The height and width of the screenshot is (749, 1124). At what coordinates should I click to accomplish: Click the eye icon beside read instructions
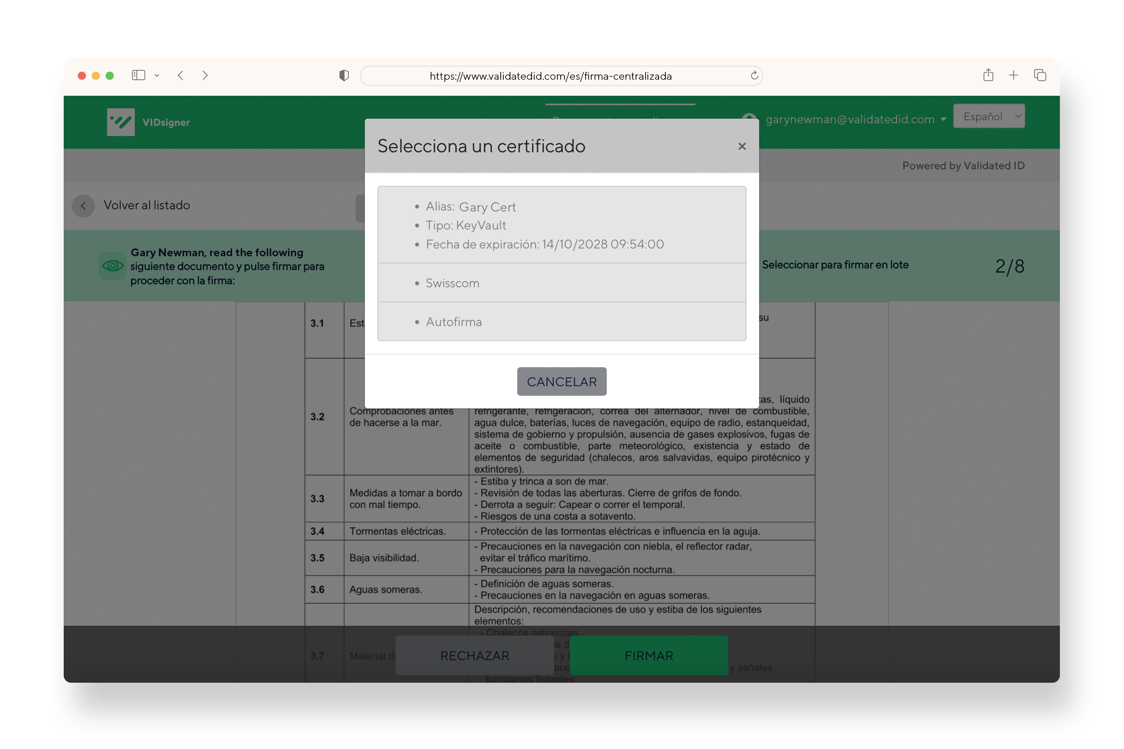point(113,266)
